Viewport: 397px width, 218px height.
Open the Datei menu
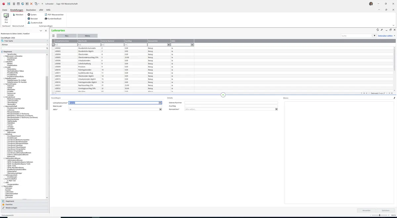click(x=5, y=10)
